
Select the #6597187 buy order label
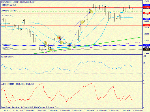7,45
